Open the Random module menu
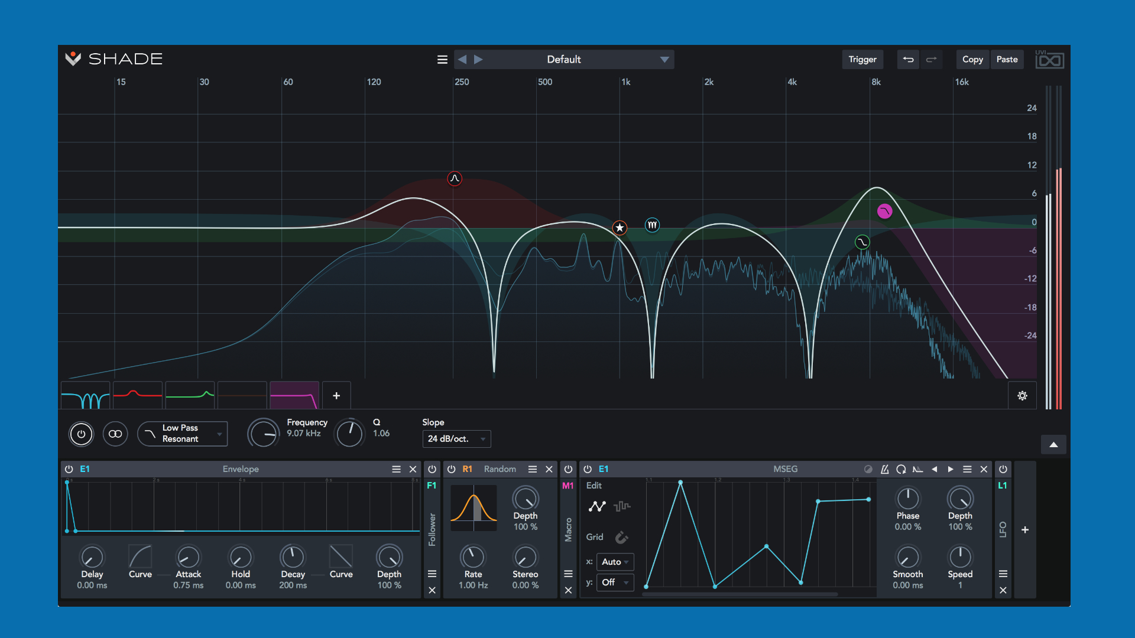Image resolution: width=1135 pixels, height=638 pixels. [533, 469]
